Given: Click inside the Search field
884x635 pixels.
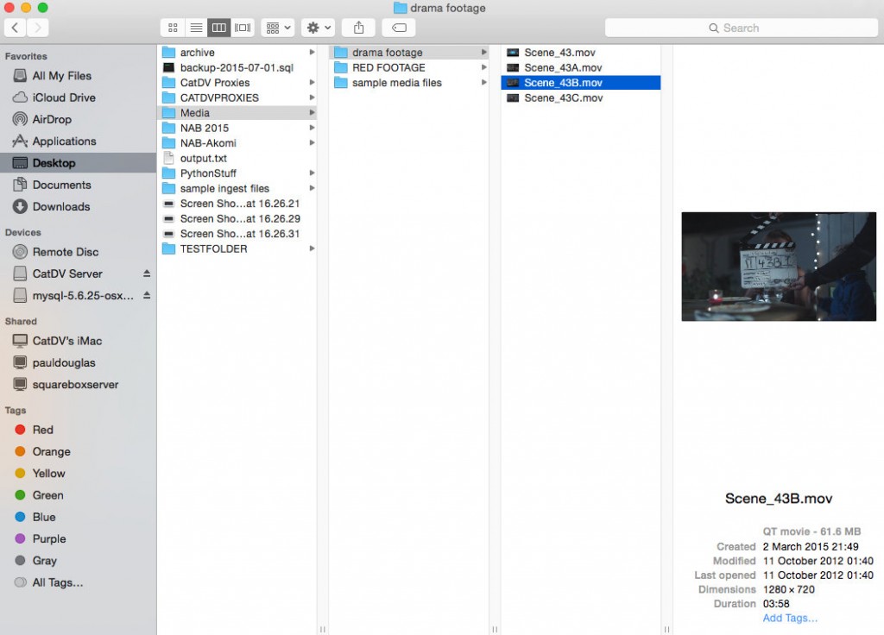Looking at the screenshot, I should pyautogui.click(x=760, y=27).
